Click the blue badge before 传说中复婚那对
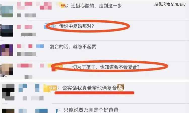This screenshot has width=189, height=113. tap(49, 26)
